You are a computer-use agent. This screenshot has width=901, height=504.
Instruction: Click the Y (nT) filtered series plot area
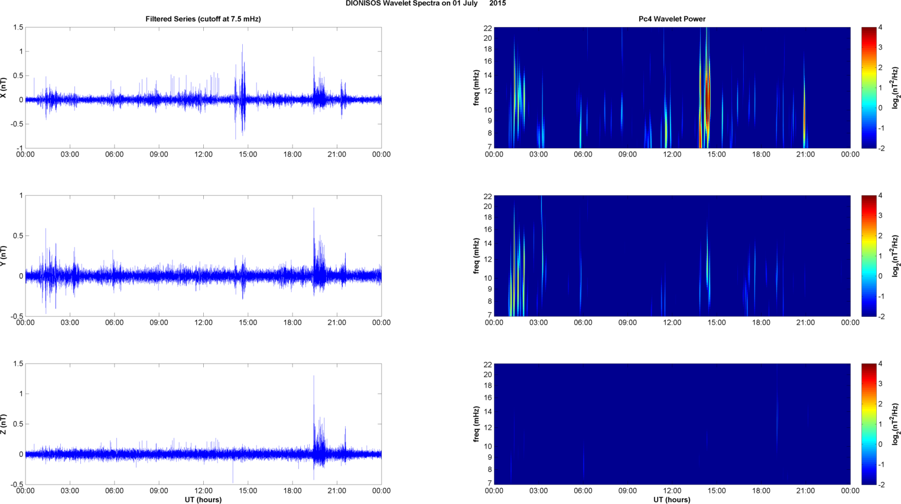tap(203, 256)
